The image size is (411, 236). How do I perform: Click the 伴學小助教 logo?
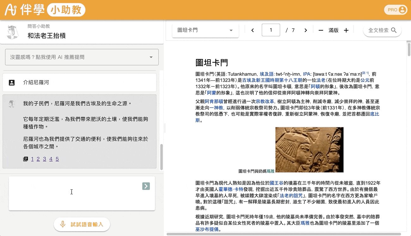coord(45,10)
